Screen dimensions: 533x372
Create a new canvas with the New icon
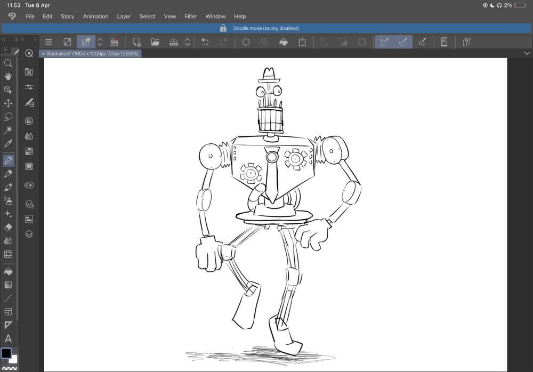pos(136,42)
